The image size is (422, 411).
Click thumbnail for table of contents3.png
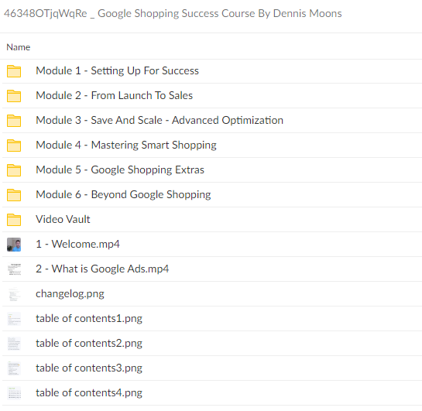14,368
